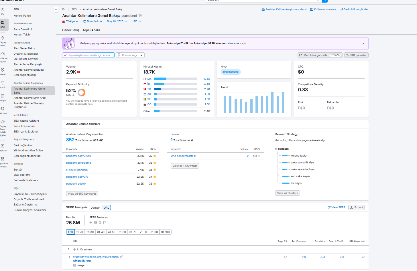Open the Konum seçin location dropdown
417x271 pixels.
130,55
